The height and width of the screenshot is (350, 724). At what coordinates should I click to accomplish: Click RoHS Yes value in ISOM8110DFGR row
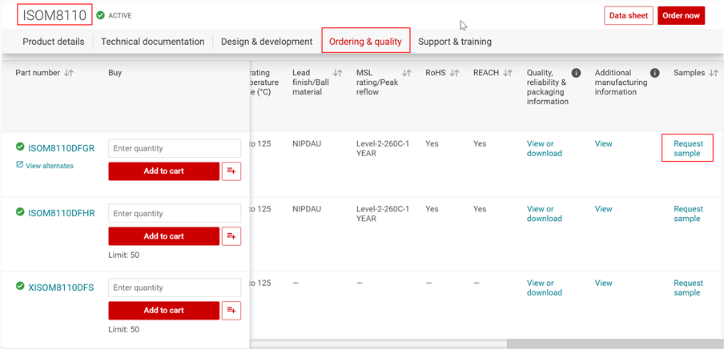pos(432,143)
